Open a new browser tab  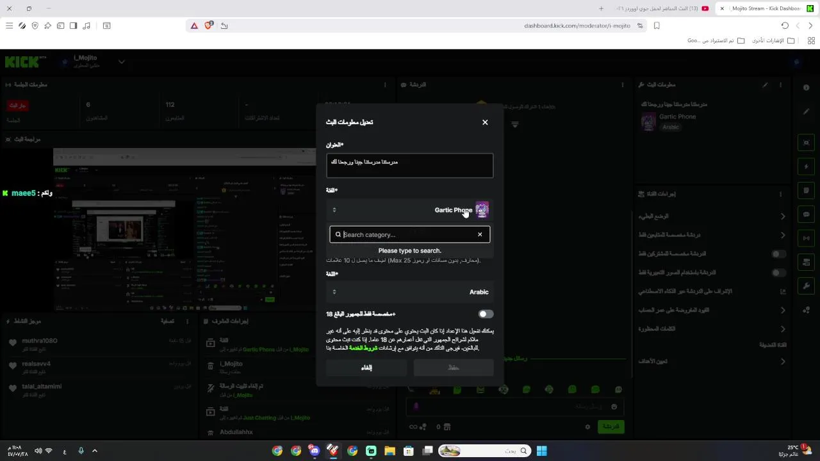[x=601, y=8]
